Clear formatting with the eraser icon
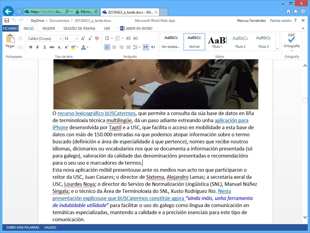This screenshot has width=310, height=233. point(97,38)
